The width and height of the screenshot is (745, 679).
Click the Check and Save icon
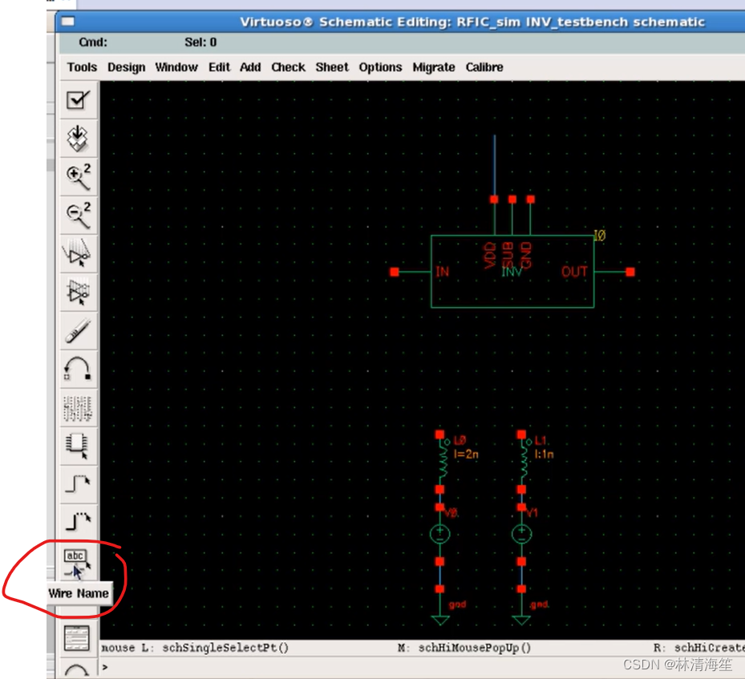pos(79,99)
